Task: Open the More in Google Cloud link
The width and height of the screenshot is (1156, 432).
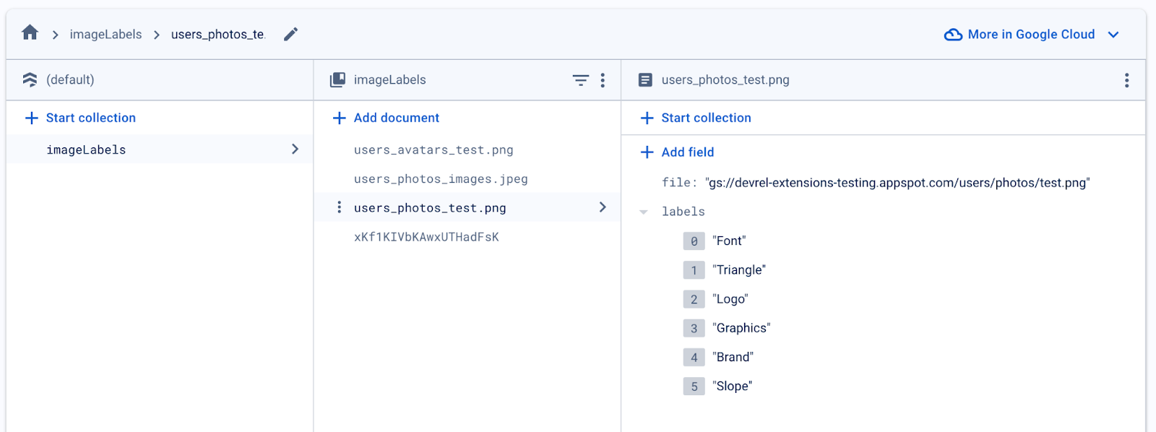Action: point(1031,35)
